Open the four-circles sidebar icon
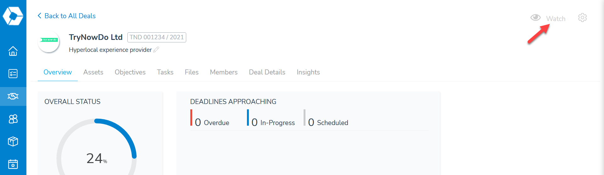Screen dimensions: 604x175 tap(13, 119)
